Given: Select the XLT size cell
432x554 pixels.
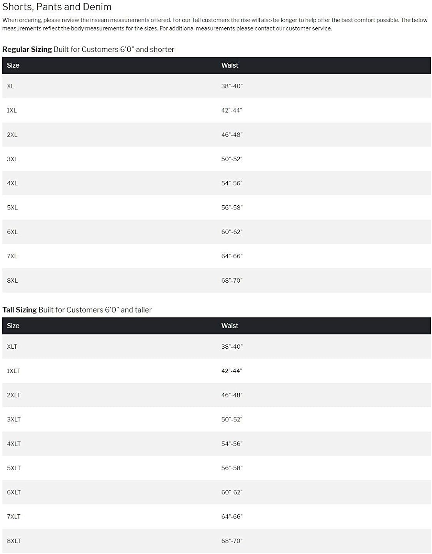Looking at the screenshot, I should tap(12, 347).
